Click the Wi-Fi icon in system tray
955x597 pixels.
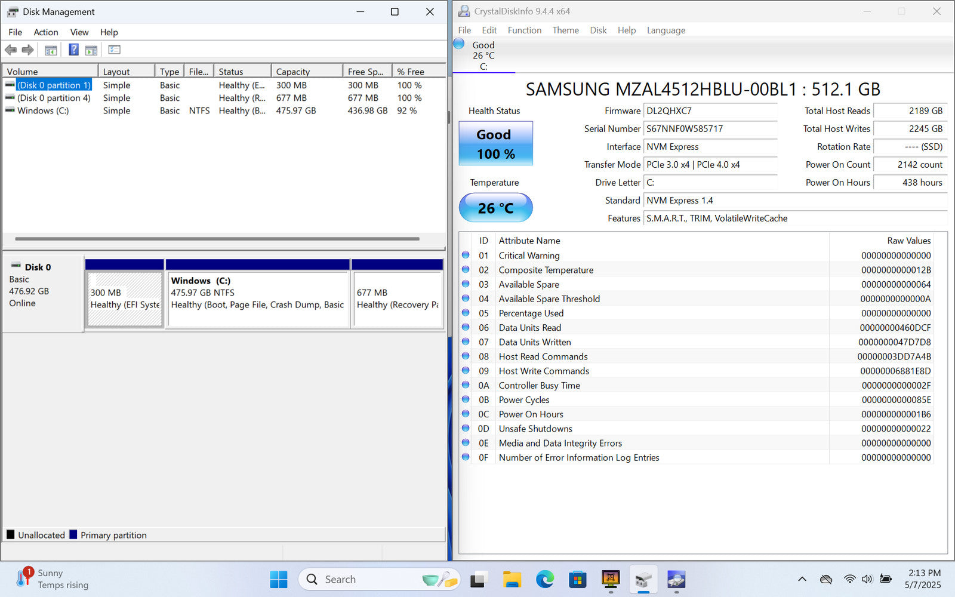[x=850, y=579]
